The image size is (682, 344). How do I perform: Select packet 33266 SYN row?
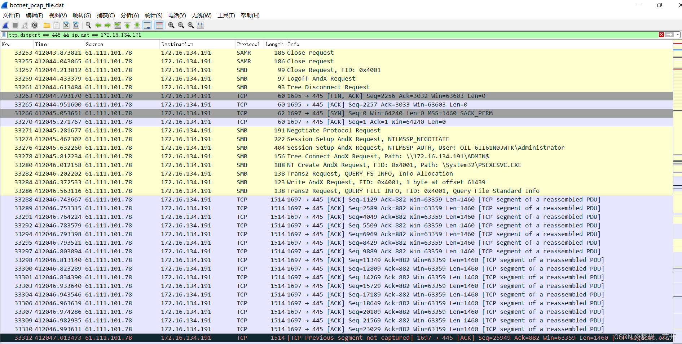coord(336,113)
